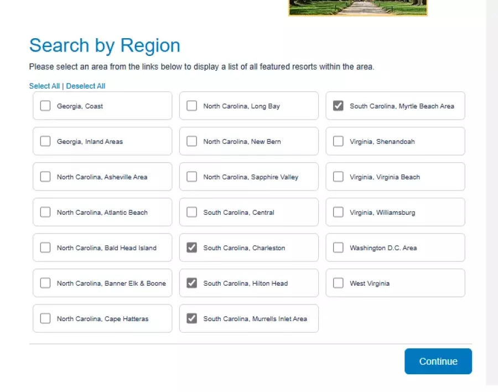Check North Carolina, Bald Head Island
This screenshot has height=392, width=498.
(45, 247)
